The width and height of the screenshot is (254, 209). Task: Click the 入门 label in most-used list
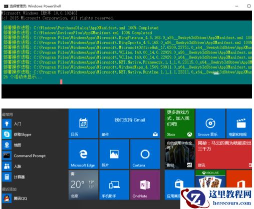point(18,123)
